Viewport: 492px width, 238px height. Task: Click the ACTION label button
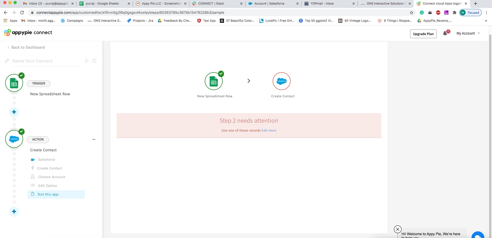tap(38, 139)
